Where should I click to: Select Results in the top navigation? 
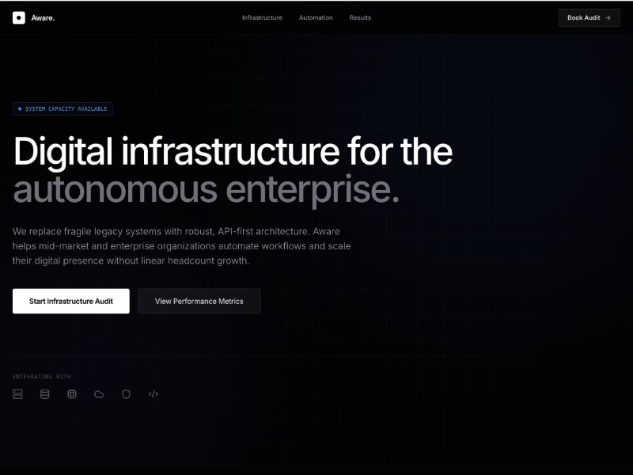360,17
